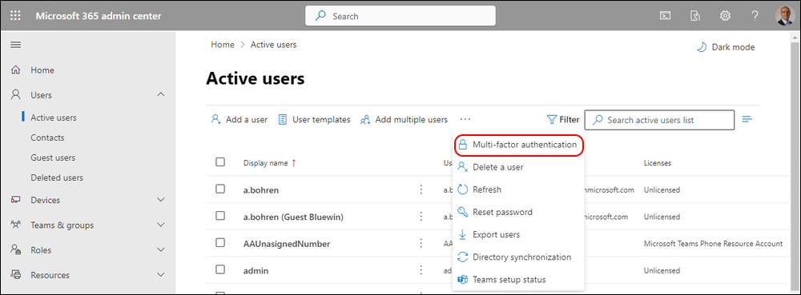
Task: Open more options for admin row
Action: coord(421,270)
